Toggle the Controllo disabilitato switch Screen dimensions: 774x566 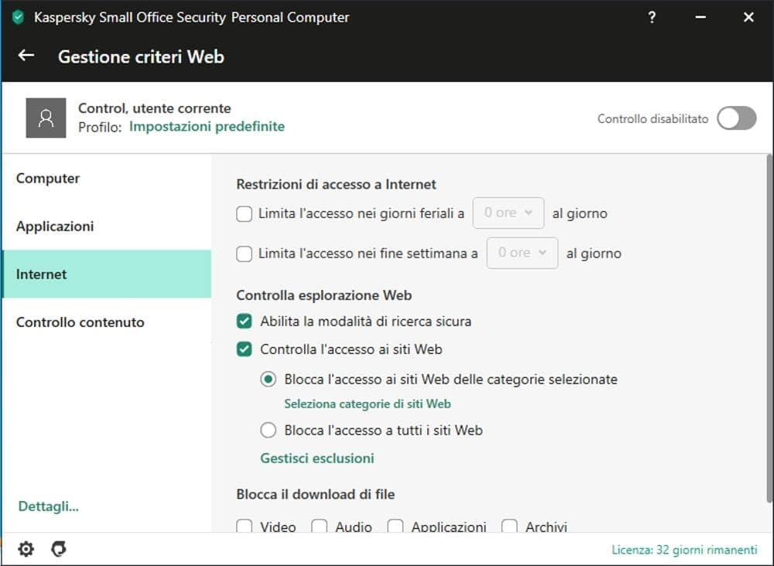coord(737,118)
